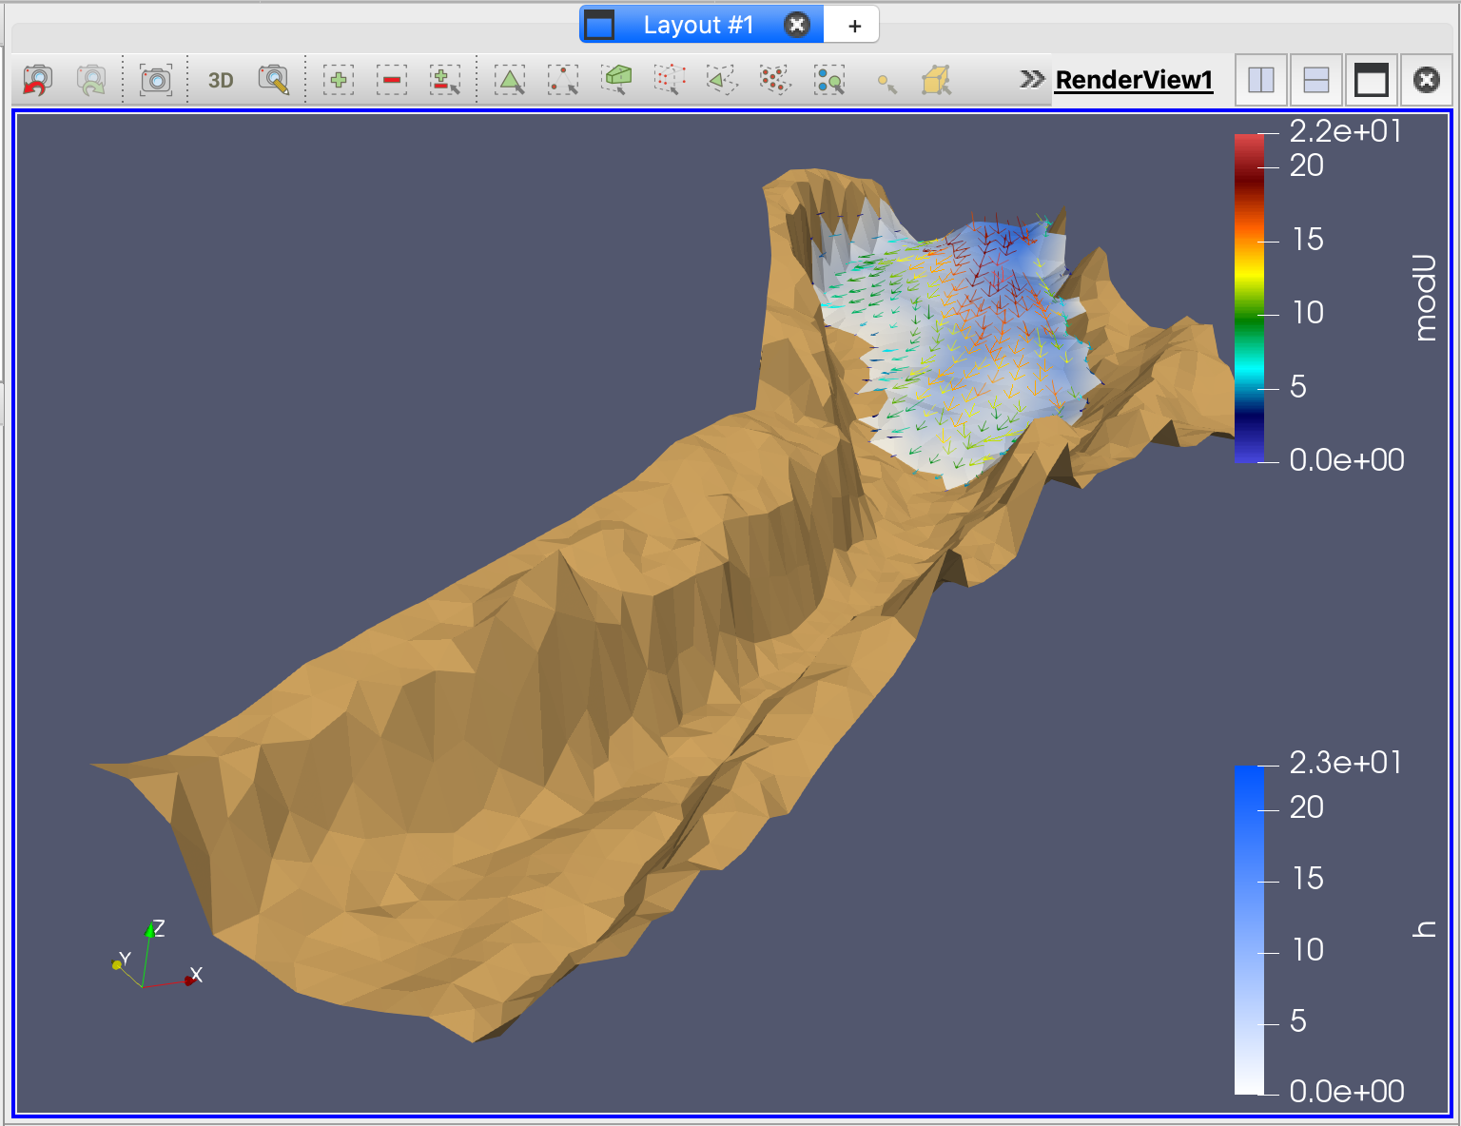Screen dimensions: 1461x1126
Task: Activate Select Points On surface tool
Action: [563, 80]
